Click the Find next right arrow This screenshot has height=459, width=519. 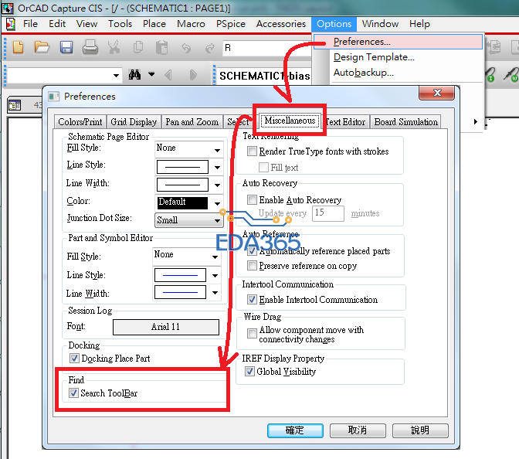click(193, 75)
